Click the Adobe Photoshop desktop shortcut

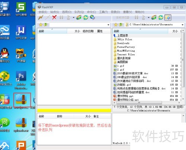coord(21,80)
